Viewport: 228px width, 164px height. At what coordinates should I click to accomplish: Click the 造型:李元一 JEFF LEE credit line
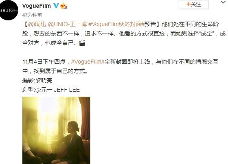[51, 90]
